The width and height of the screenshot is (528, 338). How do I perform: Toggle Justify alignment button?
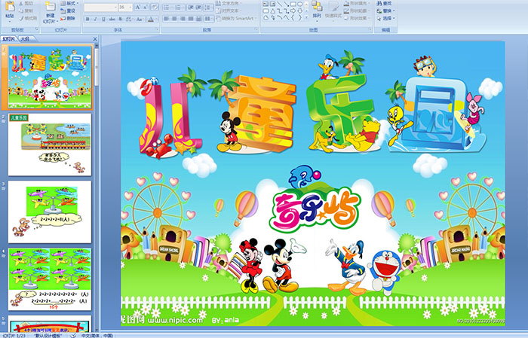point(191,19)
